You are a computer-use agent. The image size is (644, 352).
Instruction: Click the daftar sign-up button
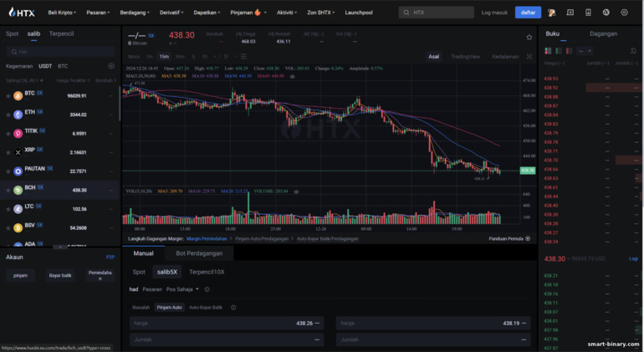click(x=528, y=13)
